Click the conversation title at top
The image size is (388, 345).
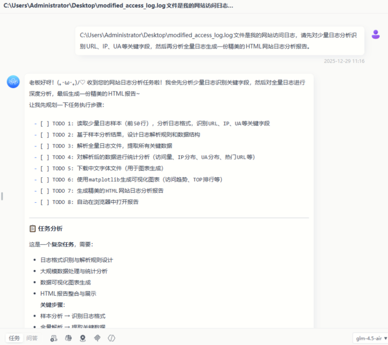point(118,6)
